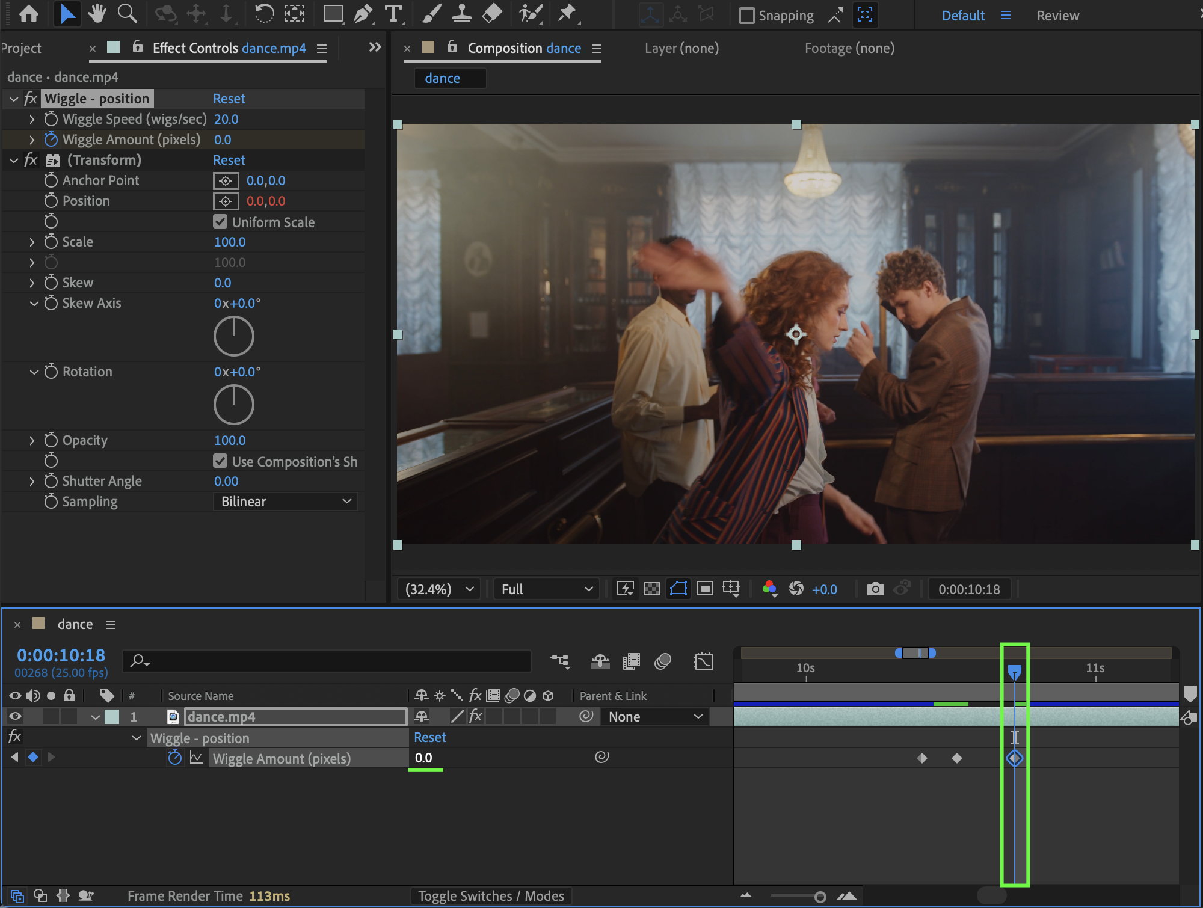Click Toggle Switches / Modes button
This screenshot has width=1203, height=908.
[x=491, y=896]
